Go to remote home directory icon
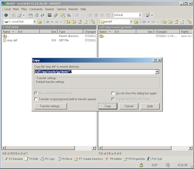Image resolution: width=194 pixels, height=169 pixels. [176, 22]
